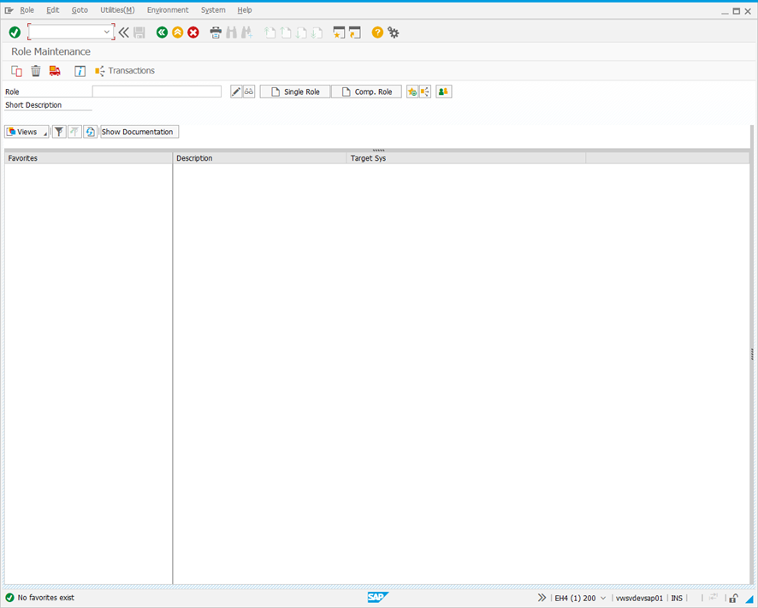Click the Show Documentation button

point(139,132)
